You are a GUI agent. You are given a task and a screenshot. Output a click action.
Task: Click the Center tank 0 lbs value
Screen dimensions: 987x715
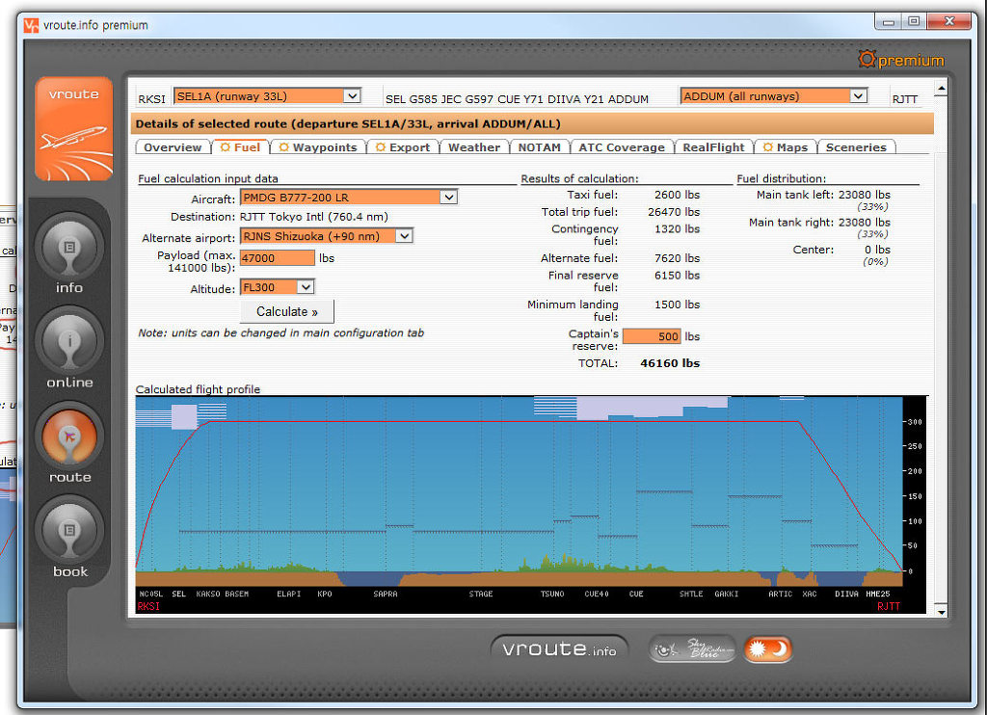pyautogui.click(x=877, y=250)
